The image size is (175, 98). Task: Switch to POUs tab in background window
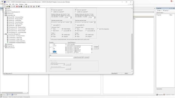point(9,95)
